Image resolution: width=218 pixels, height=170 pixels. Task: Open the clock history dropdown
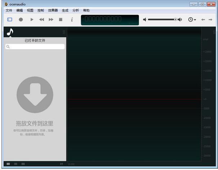pos(192,19)
